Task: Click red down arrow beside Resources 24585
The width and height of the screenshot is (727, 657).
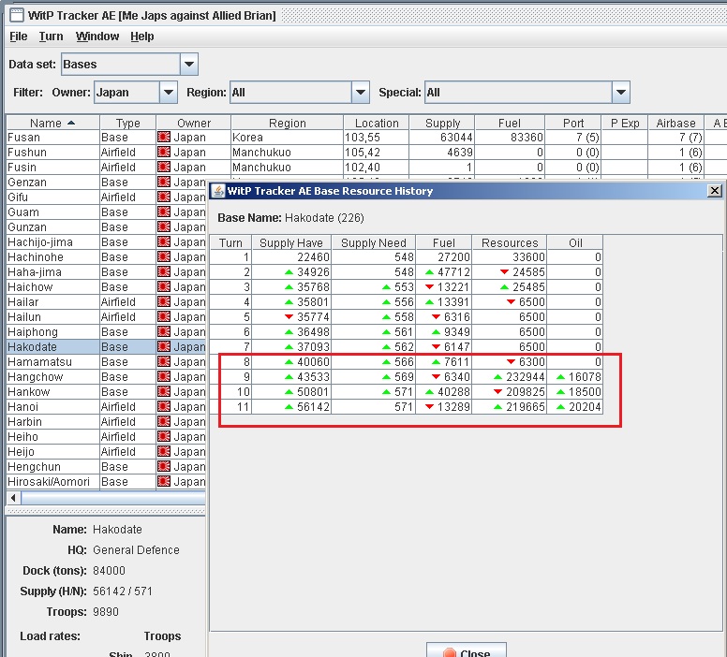Action: pos(504,272)
